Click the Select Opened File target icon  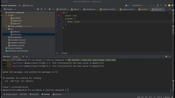point(38,9)
